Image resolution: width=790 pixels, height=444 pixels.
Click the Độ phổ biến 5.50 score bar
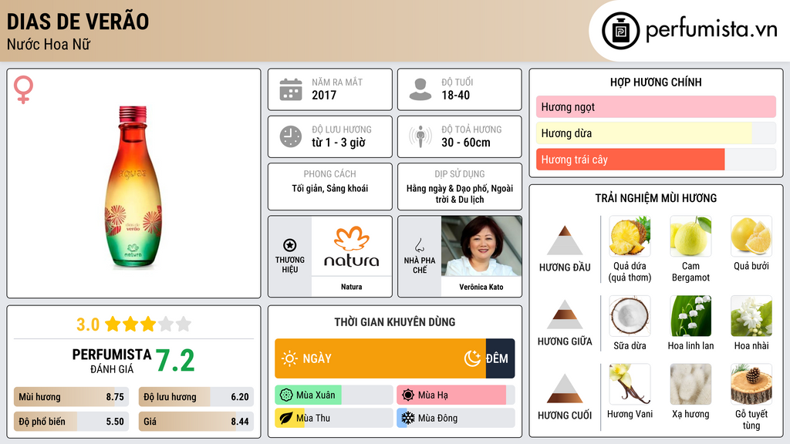[x=71, y=422]
